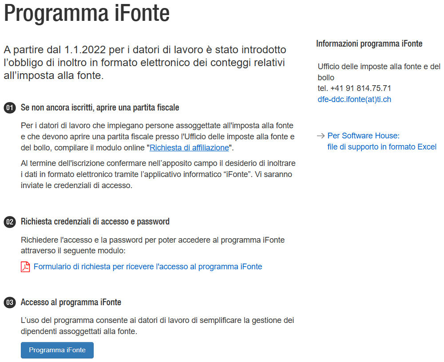Click the intro paragraph starting "A partire dal 1.1.2022"

coord(144,62)
